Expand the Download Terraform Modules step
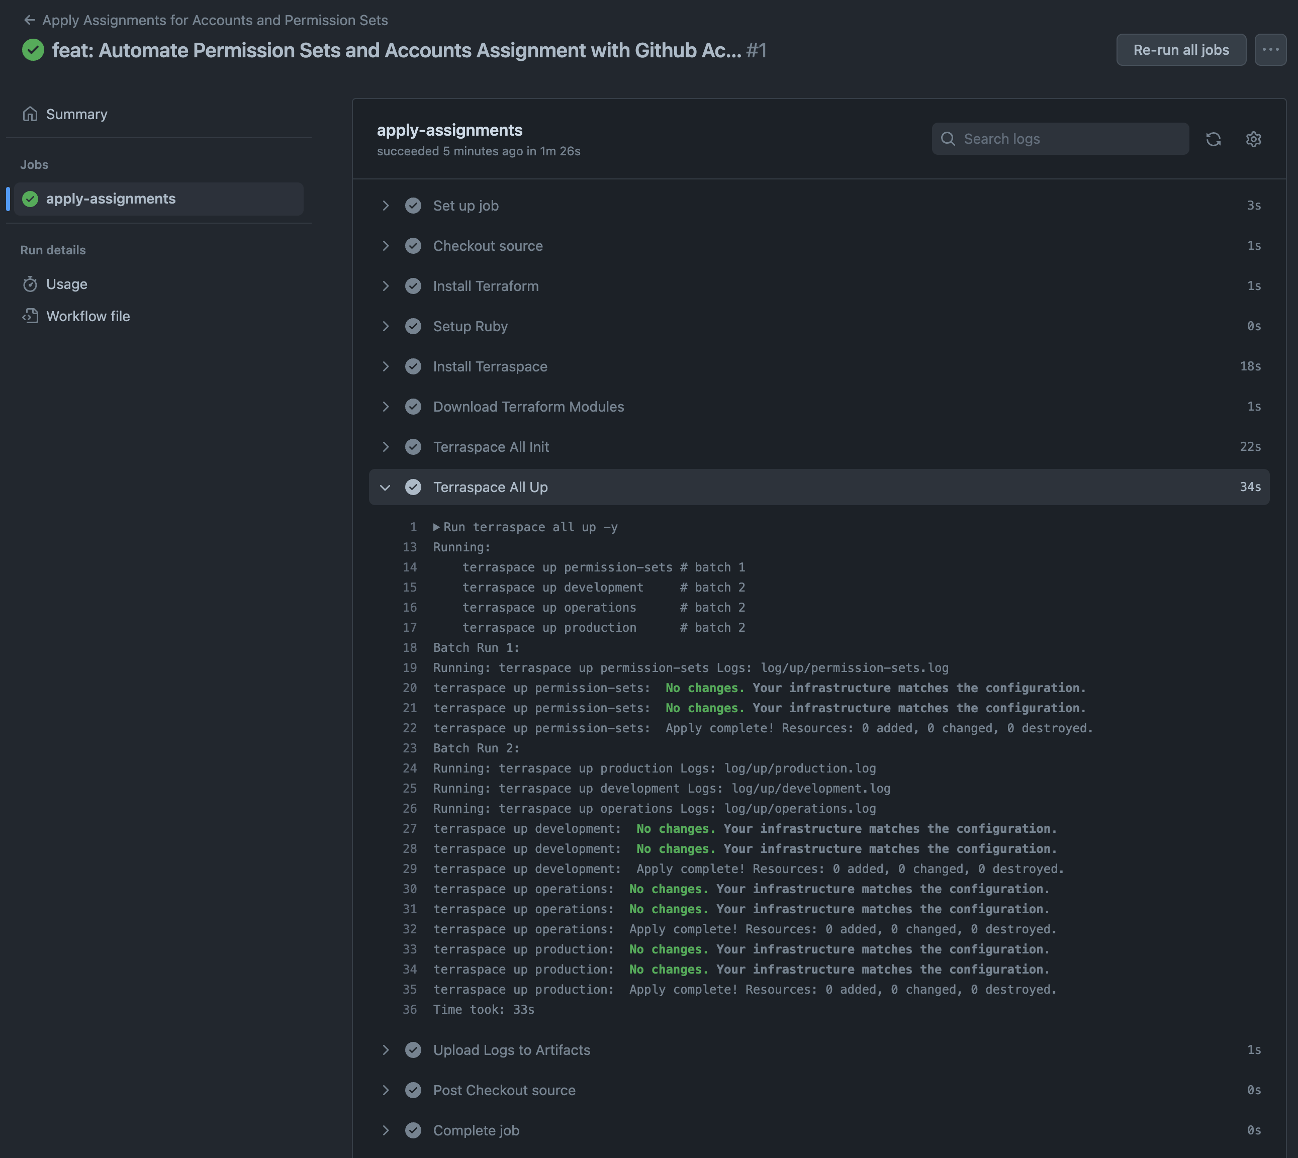This screenshot has width=1298, height=1158. point(385,407)
